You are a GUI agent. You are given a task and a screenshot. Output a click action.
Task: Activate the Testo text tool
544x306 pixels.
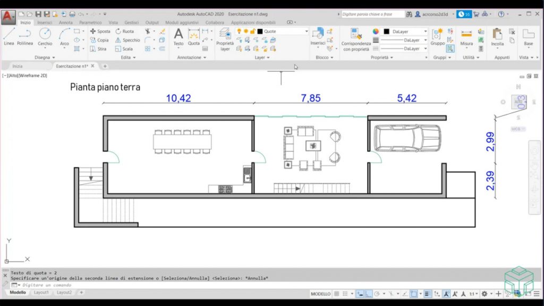178,37
